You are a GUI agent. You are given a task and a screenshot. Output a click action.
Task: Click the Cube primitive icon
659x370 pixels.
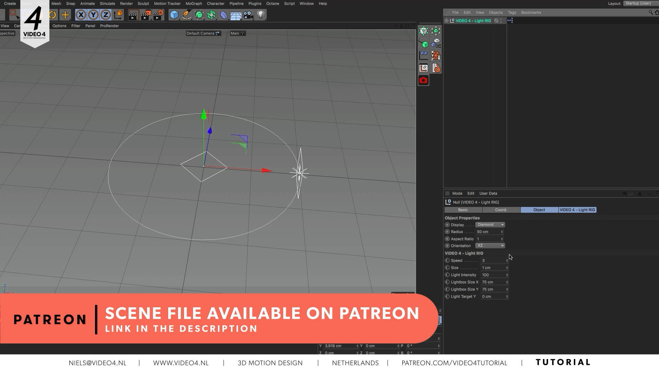[x=174, y=15]
